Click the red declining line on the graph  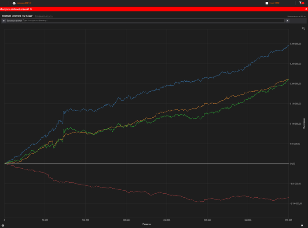(x=167, y=194)
